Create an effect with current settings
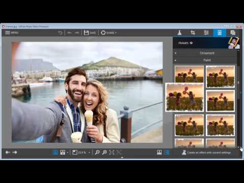Viewport: 244px width, 183px height. click(206, 152)
